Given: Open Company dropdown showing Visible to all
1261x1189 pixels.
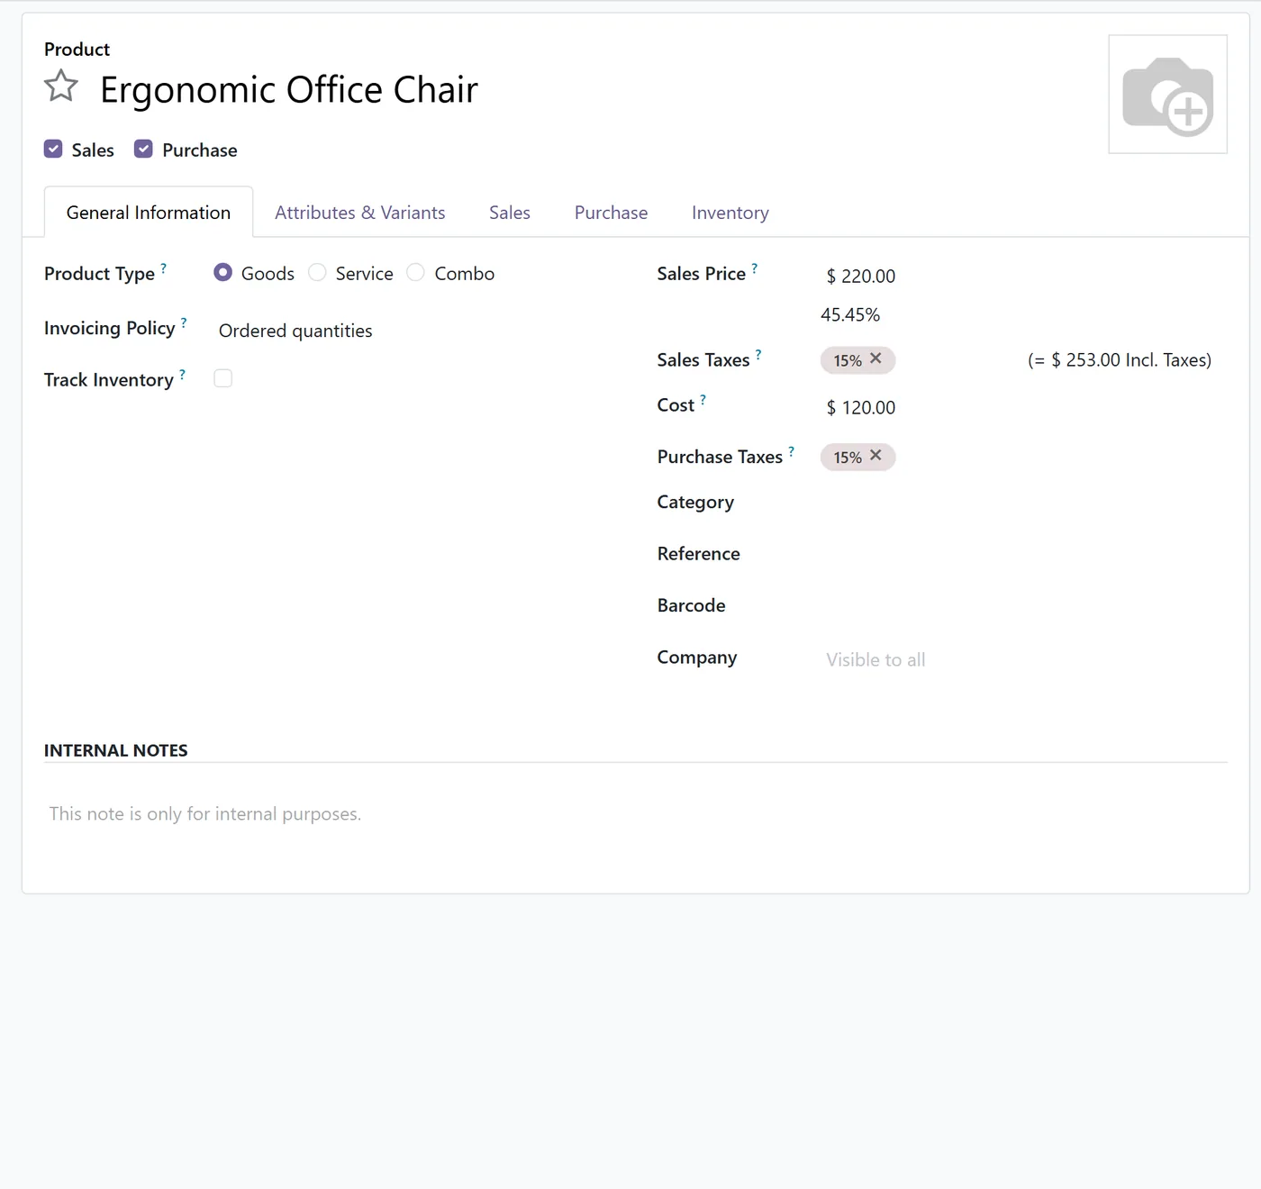Looking at the screenshot, I should pos(1023,659).
